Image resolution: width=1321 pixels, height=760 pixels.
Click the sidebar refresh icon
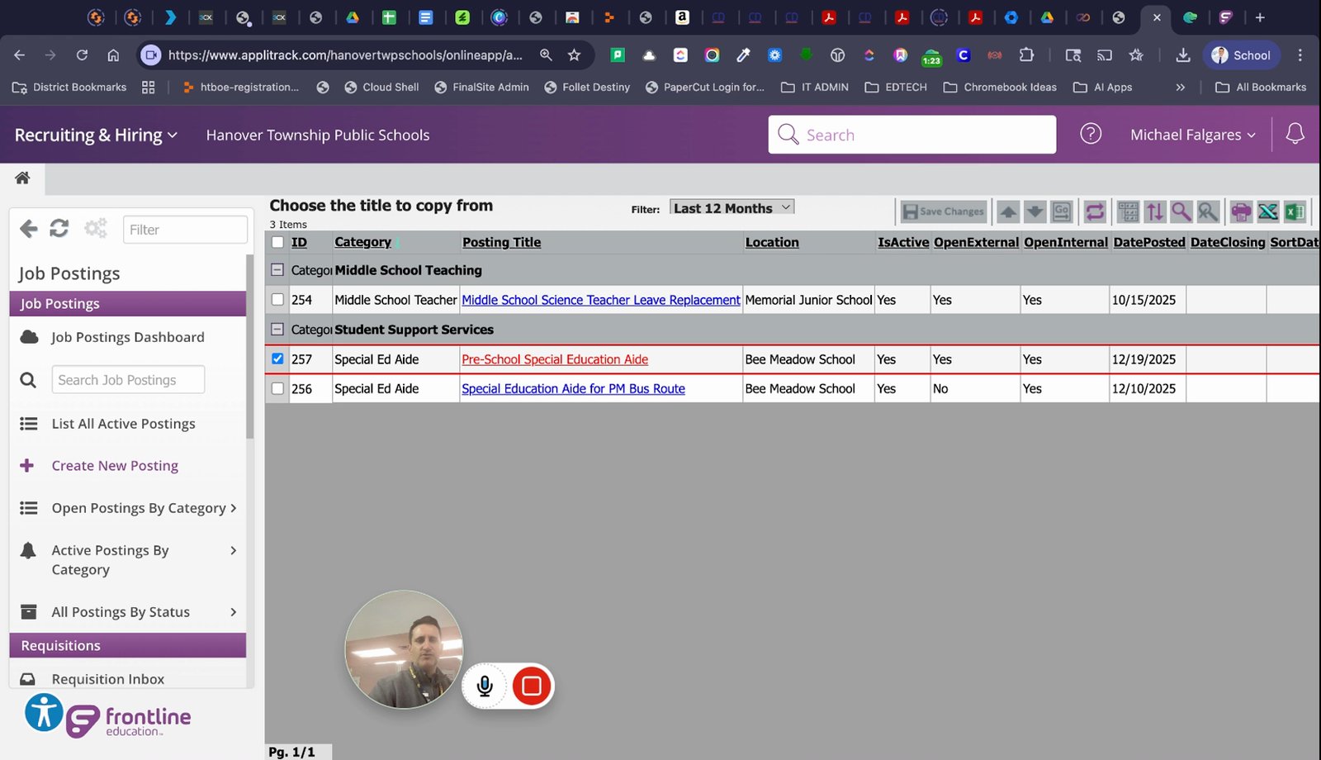click(x=59, y=228)
